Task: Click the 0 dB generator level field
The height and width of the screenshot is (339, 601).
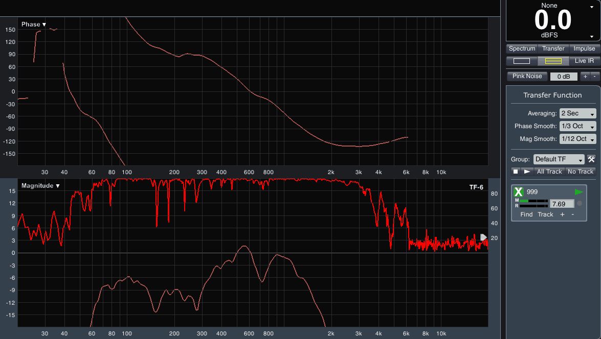Action: click(x=564, y=77)
